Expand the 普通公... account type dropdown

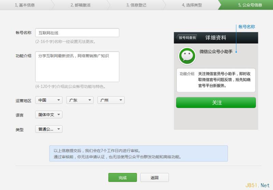coord(48,129)
